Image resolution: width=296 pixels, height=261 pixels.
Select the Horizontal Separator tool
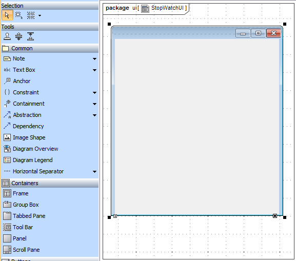[x=34, y=171]
